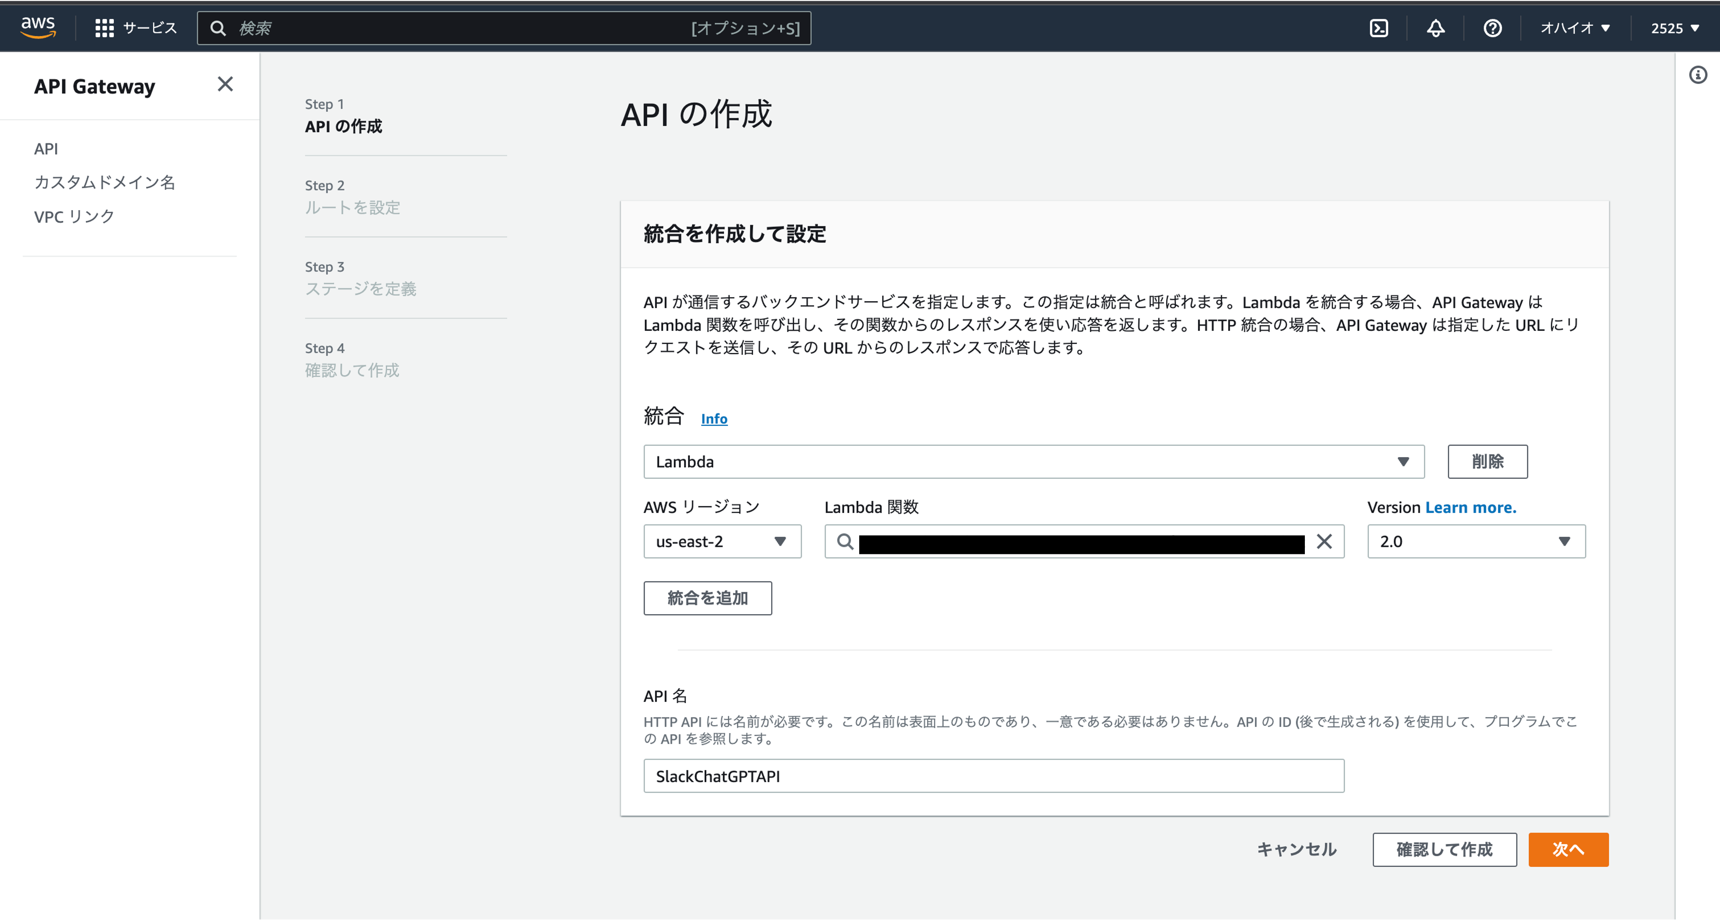
Task: Select カスタムドメイン名 in the sidebar
Action: (x=105, y=182)
